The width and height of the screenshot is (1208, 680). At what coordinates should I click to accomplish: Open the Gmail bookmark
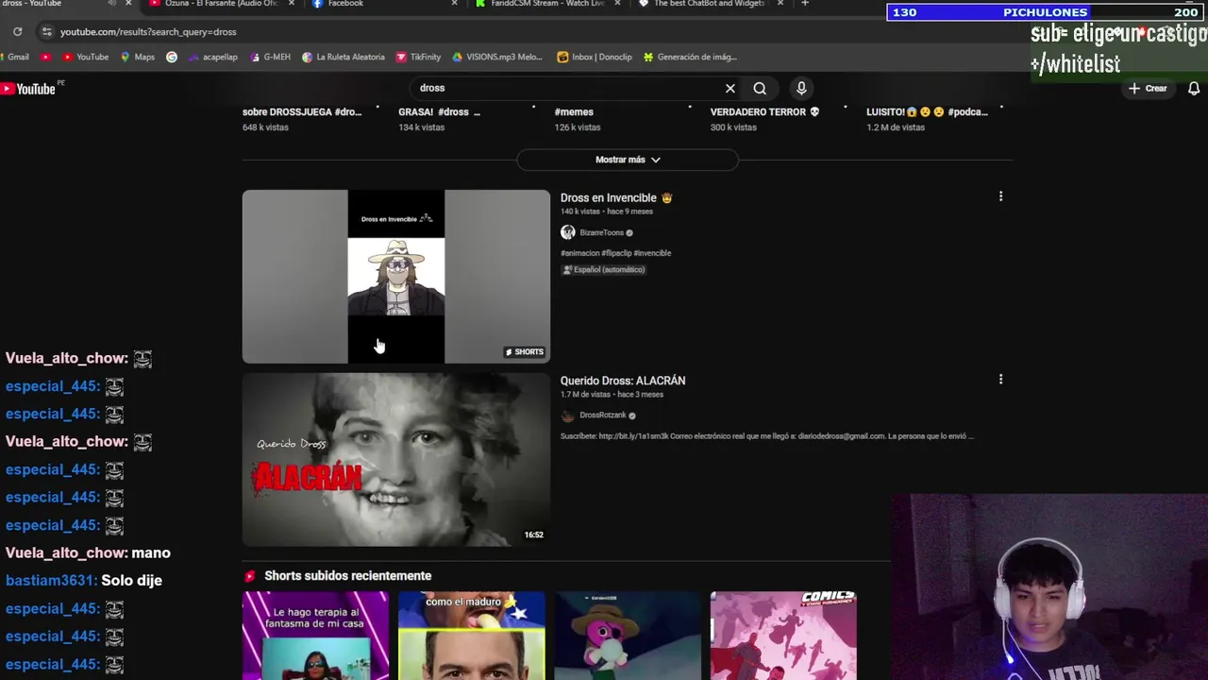pyautogui.click(x=13, y=57)
